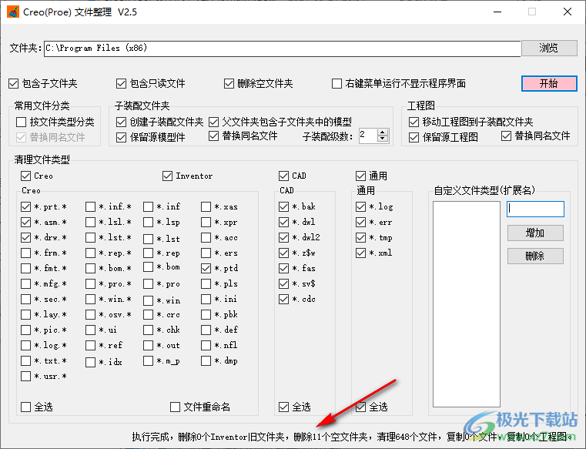Check 全选 in the Creo group

tap(25, 407)
